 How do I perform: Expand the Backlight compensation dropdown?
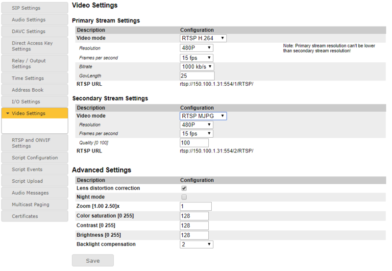196,244
